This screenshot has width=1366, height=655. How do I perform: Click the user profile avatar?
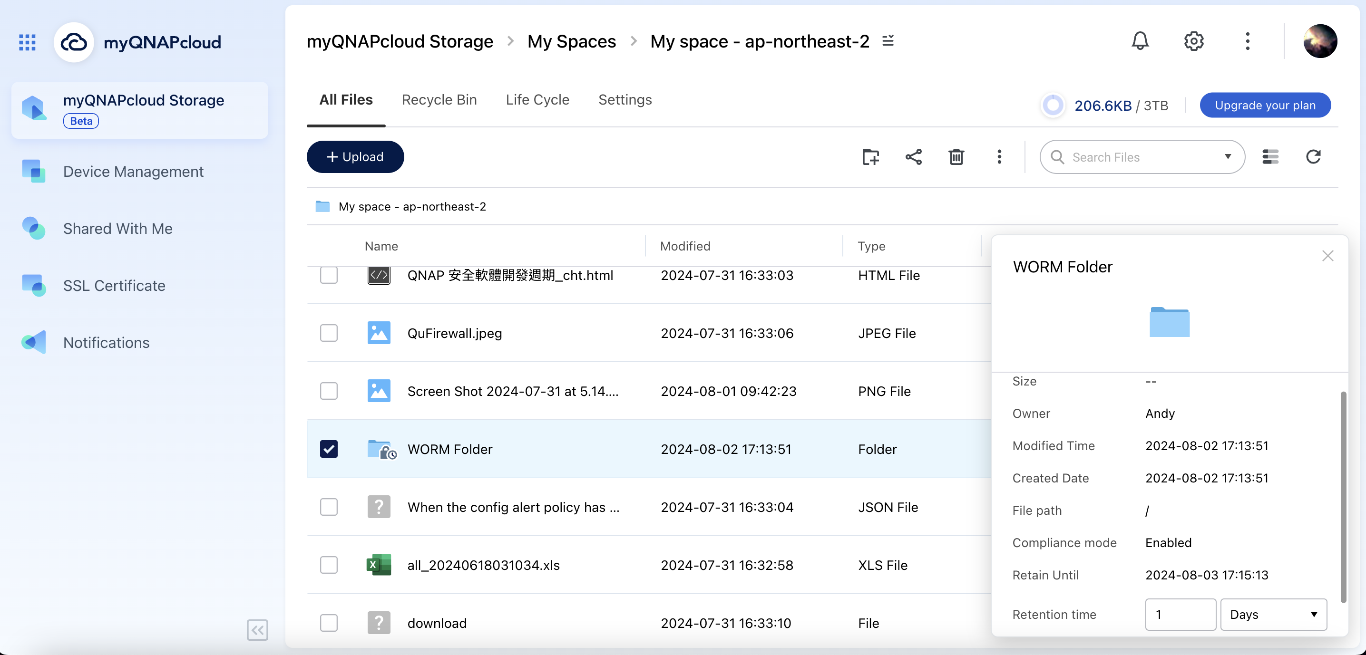1319,41
